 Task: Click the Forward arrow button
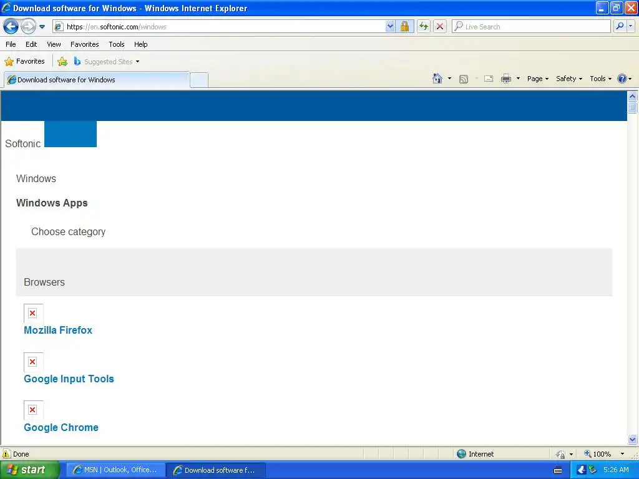pyautogui.click(x=28, y=27)
